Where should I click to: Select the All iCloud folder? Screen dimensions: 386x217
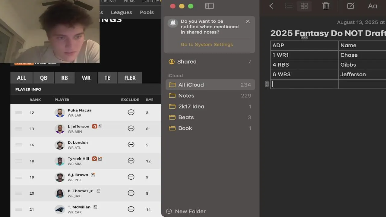(x=210, y=85)
